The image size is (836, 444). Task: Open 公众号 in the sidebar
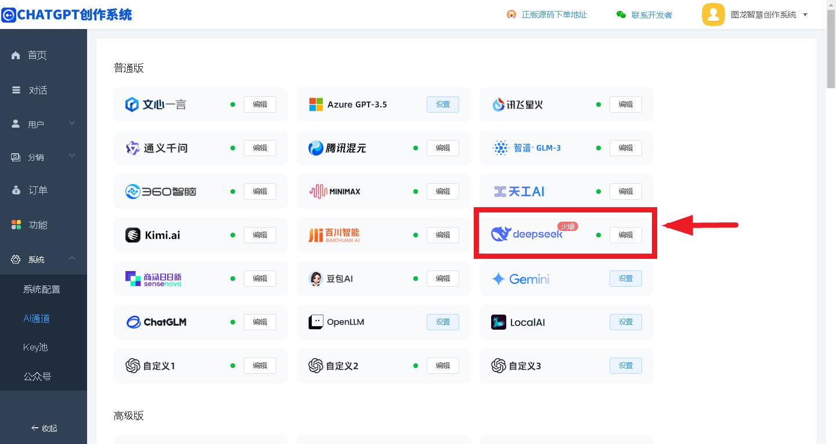point(37,376)
